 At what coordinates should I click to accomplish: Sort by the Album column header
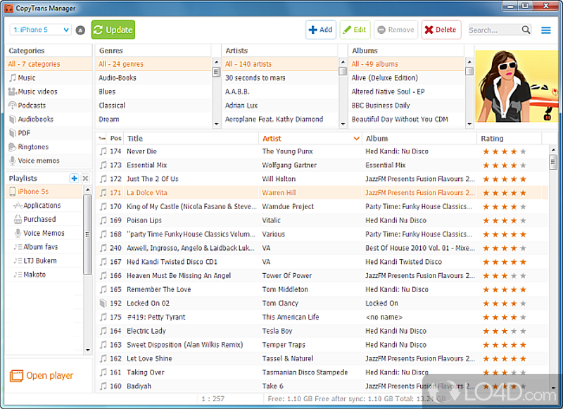click(419, 139)
